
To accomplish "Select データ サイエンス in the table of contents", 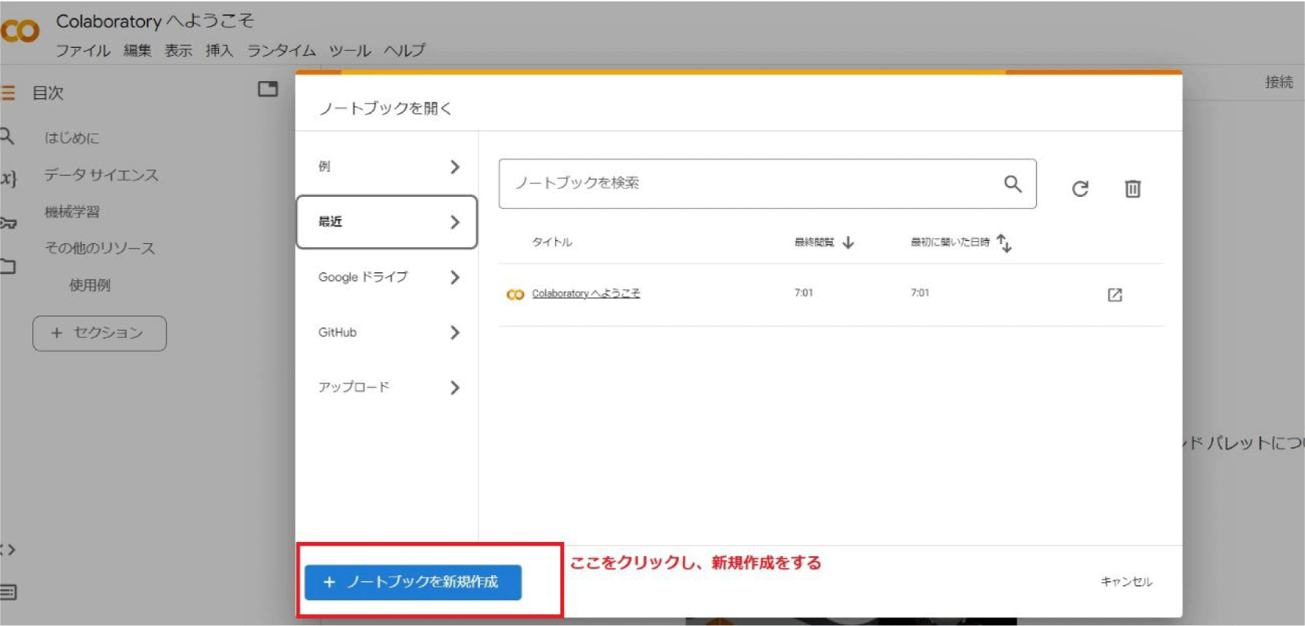I will coord(101,175).
